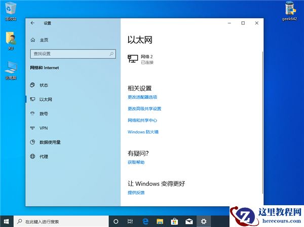Go back with the Settings back arrow
The height and width of the screenshot is (227, 304).
point(32,23)
